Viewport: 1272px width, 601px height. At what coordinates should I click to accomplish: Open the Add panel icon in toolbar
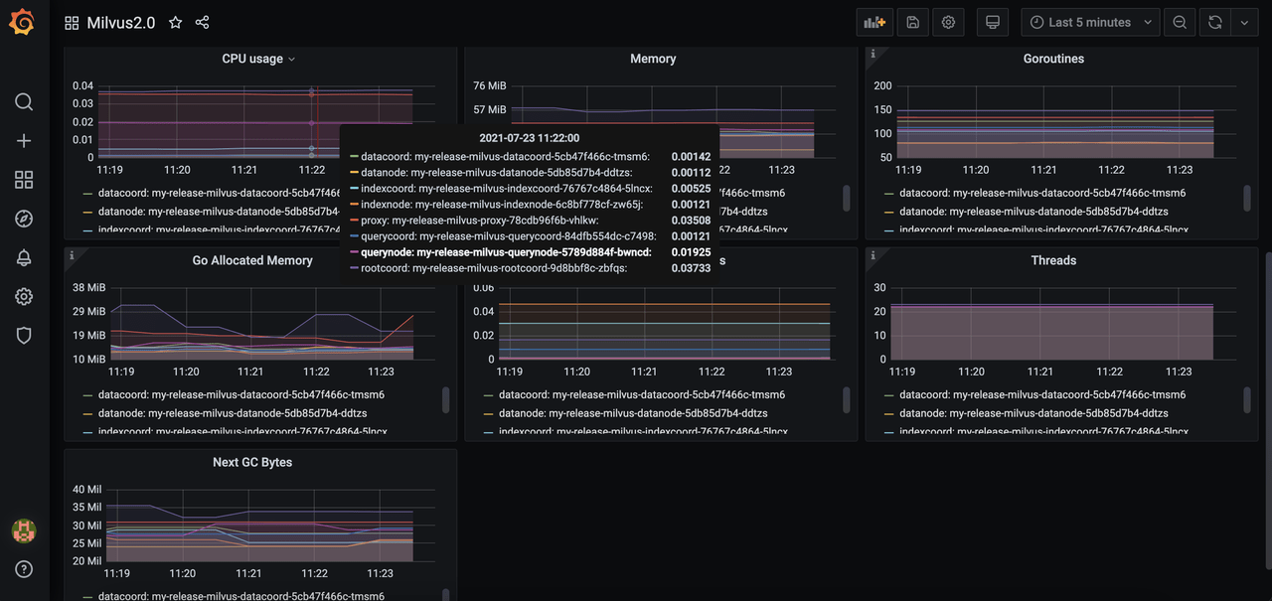pyautogui.click(x=874, y=22)
